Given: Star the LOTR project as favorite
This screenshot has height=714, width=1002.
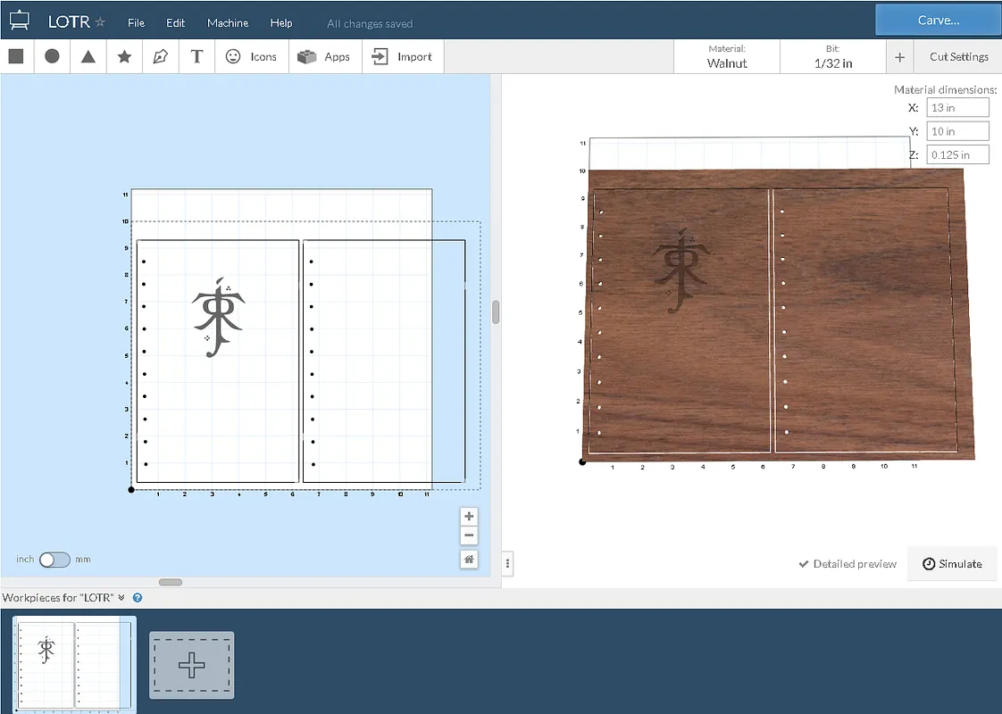Looking at the screenshot, I should 100,22.
